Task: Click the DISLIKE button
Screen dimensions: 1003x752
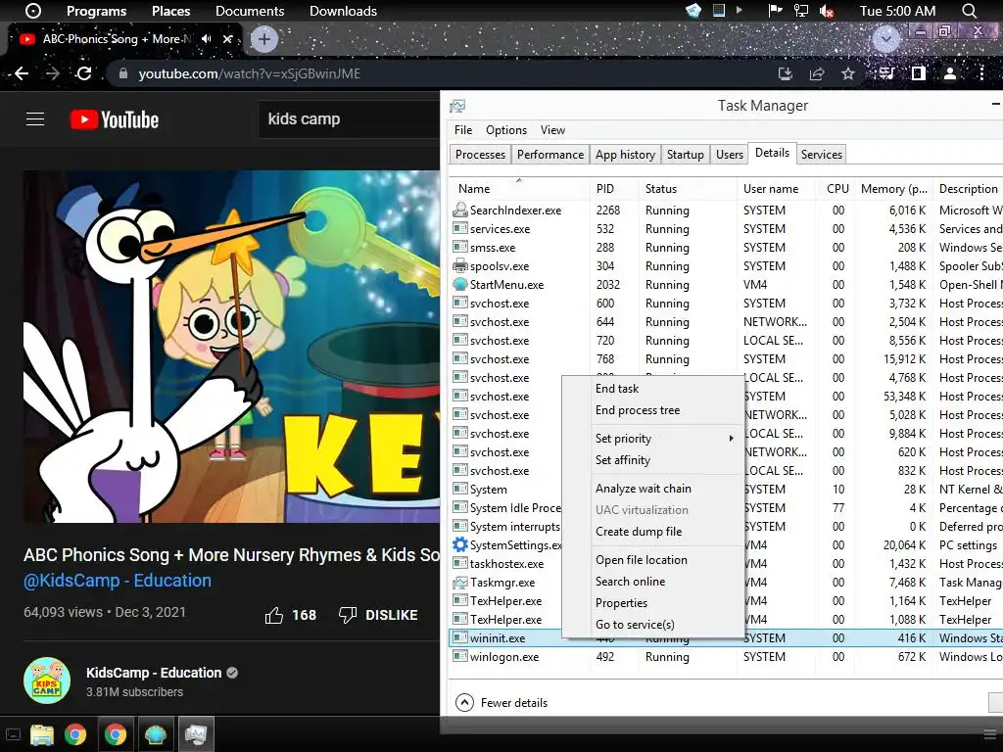Action: pyautogui.click(x=378, y=615)
